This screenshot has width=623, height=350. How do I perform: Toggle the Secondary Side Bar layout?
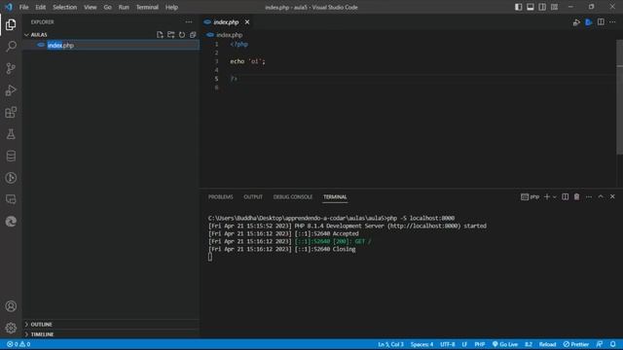click(x=542, y=7)
